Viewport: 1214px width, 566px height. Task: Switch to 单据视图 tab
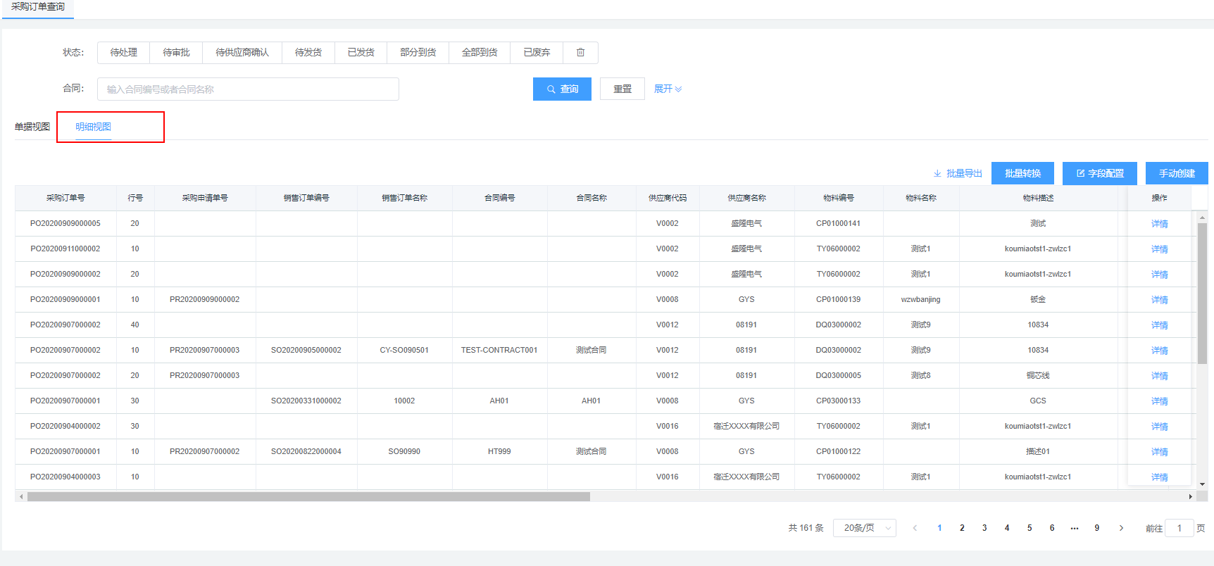click(32, 127)
